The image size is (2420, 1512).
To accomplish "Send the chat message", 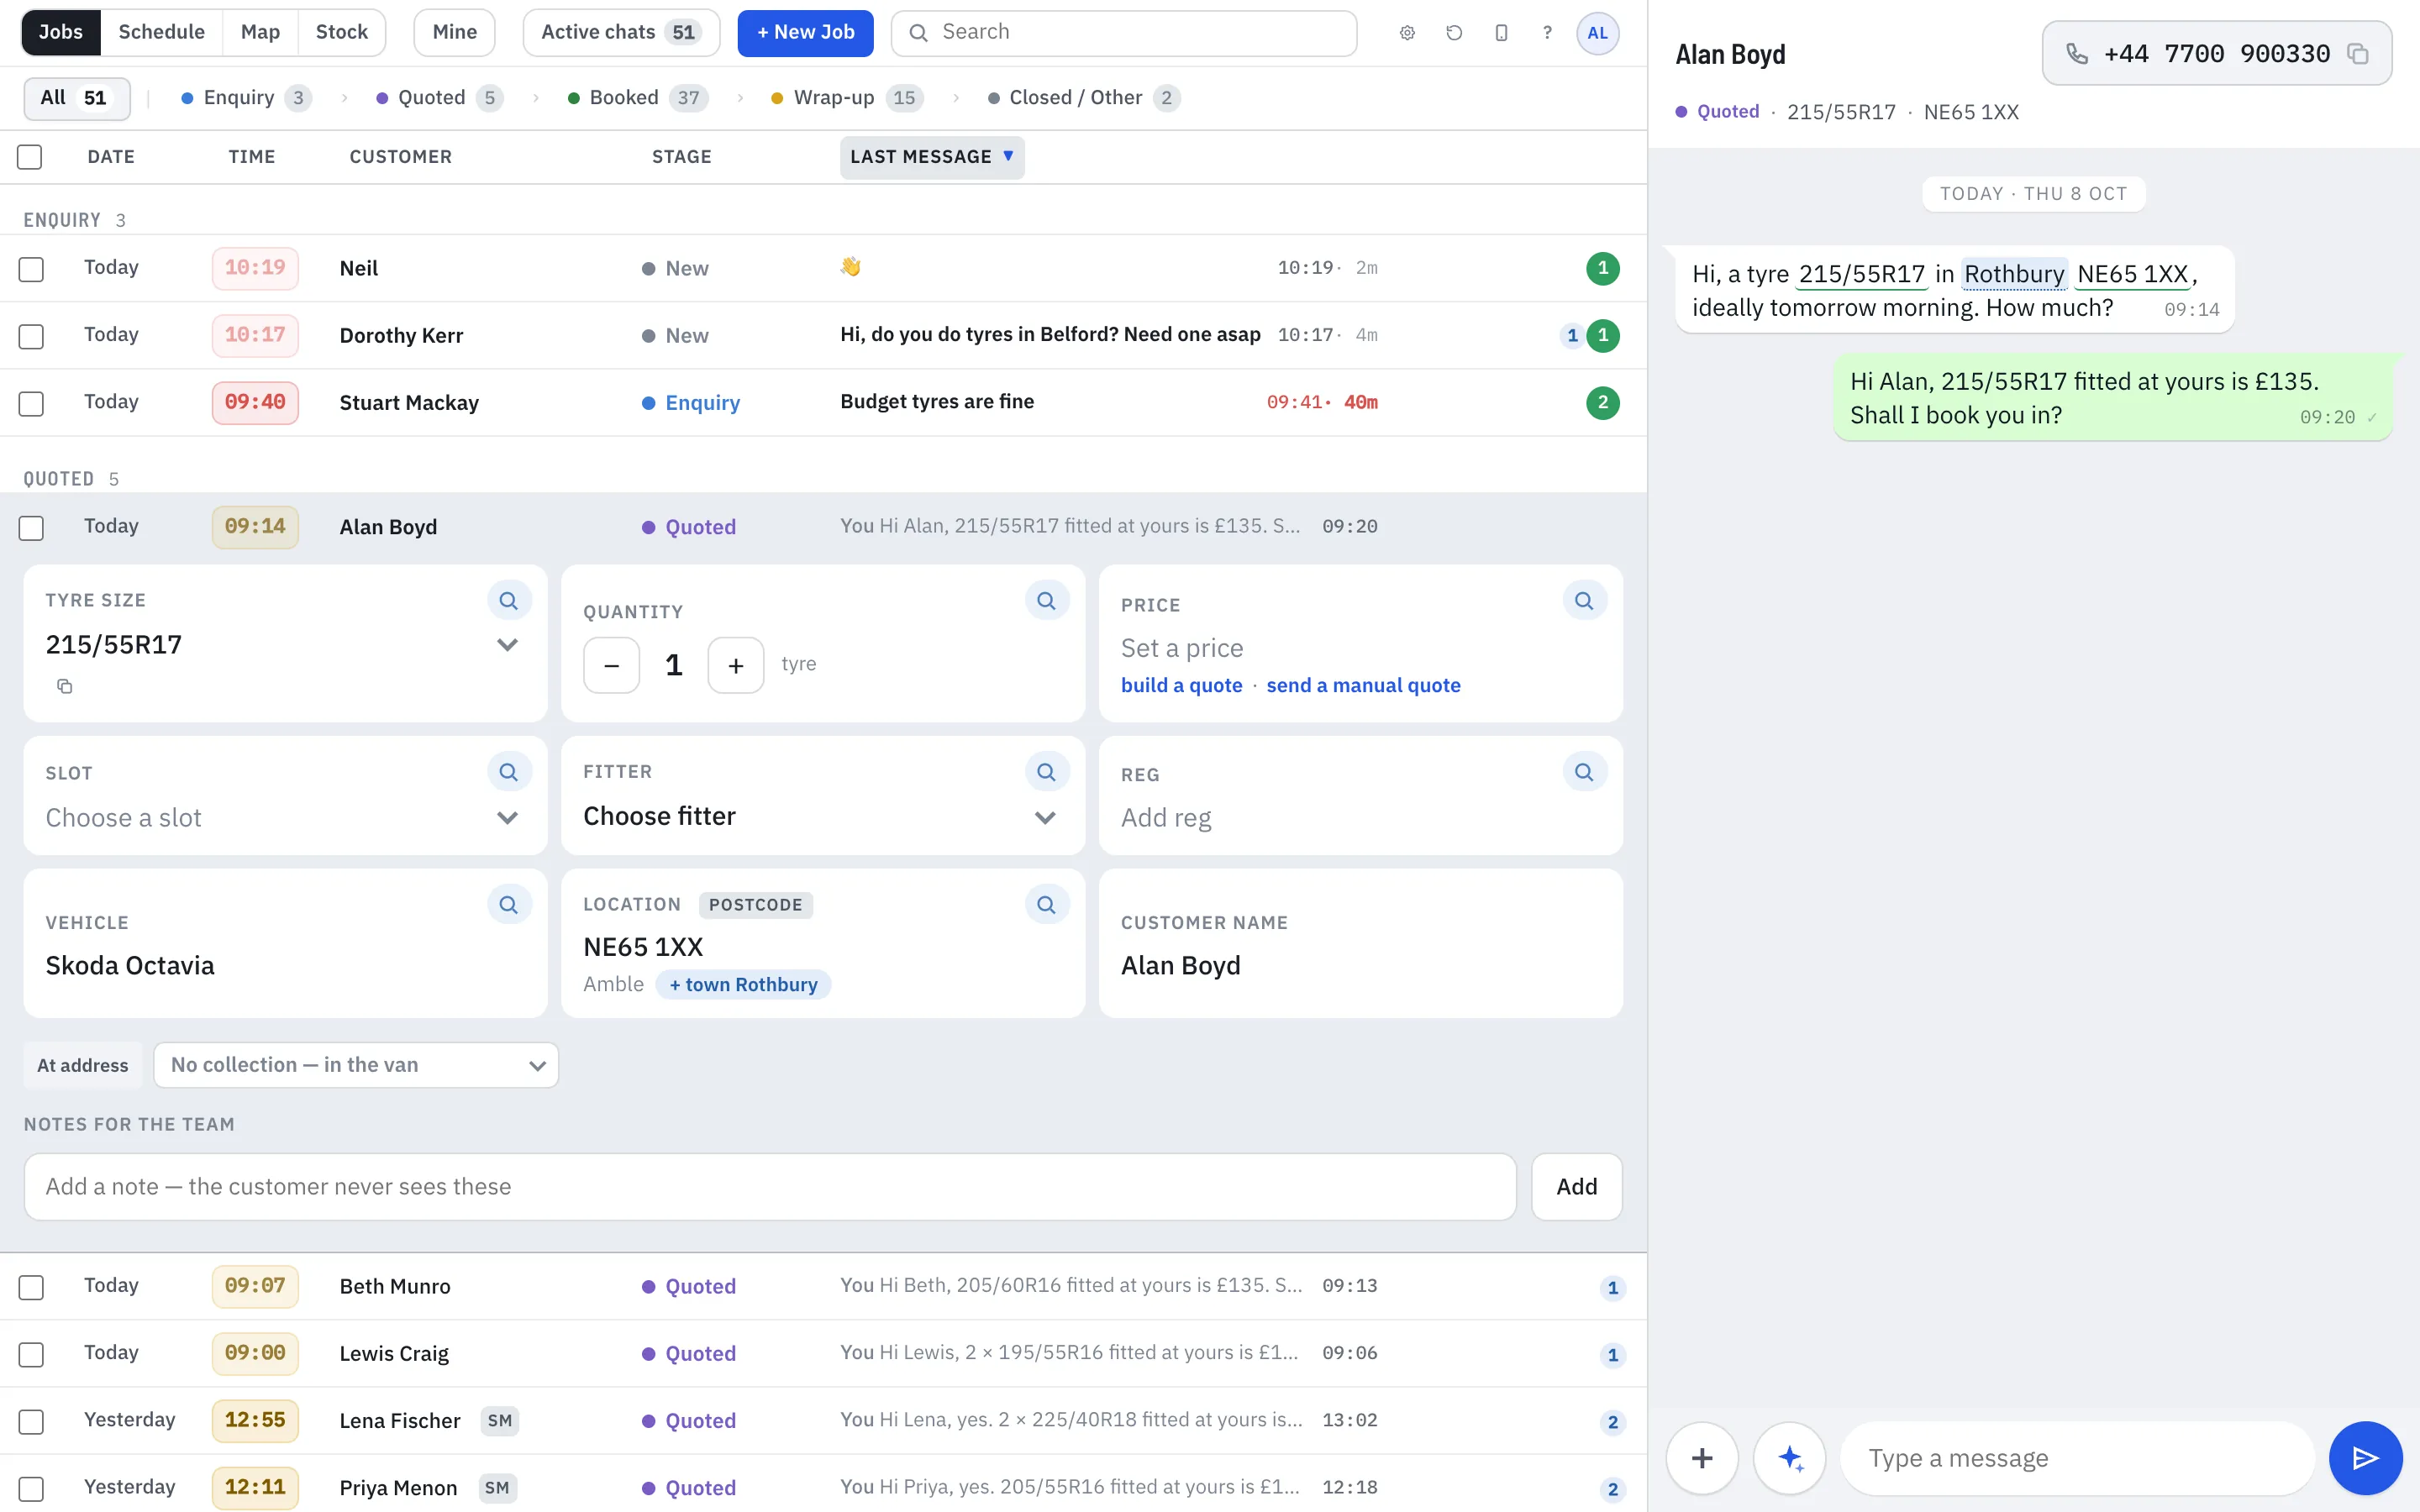I will [x=2365, y=1458].
